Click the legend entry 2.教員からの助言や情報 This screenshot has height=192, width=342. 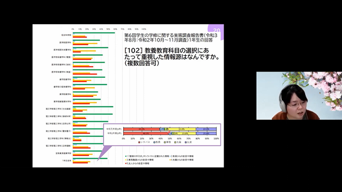(182, 156)
